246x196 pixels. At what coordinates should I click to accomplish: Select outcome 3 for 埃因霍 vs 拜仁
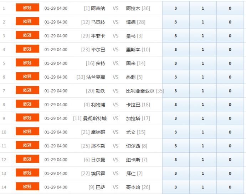175,174
